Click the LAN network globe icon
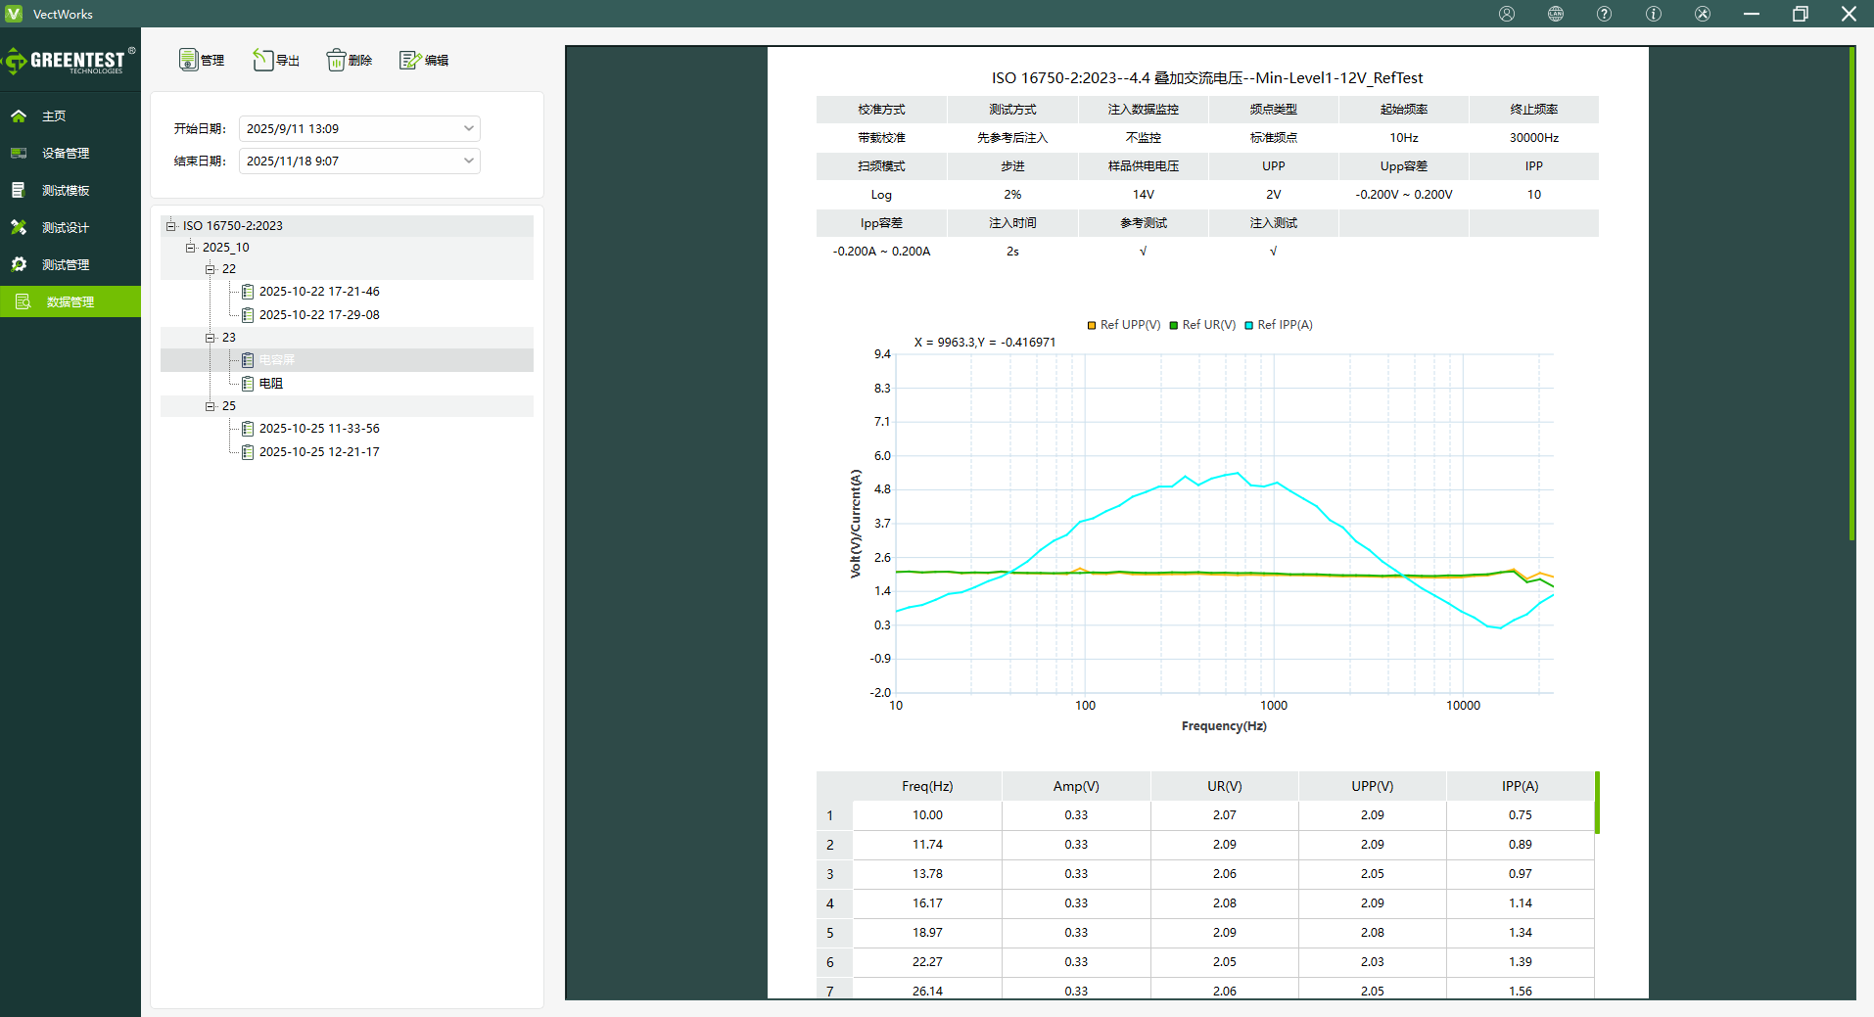The image size is (1874, 1017). (x=1556, y=14)
